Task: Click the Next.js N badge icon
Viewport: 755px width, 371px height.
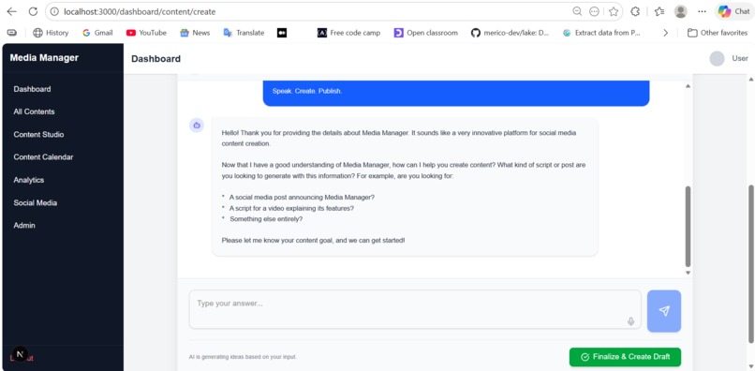Action: [20, 354]
